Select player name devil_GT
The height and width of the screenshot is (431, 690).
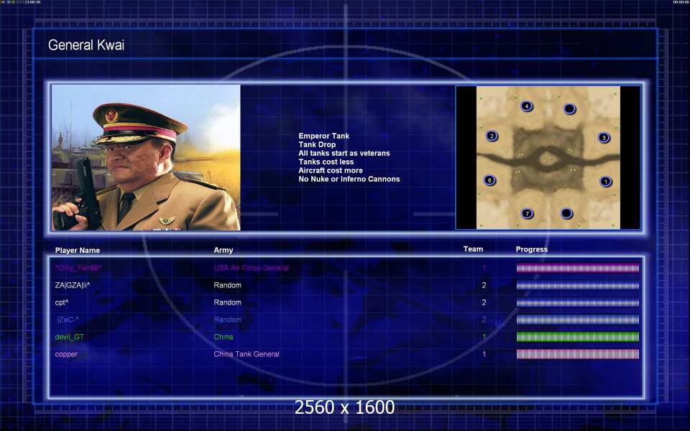pyautogui.click(x=70, y=337)
